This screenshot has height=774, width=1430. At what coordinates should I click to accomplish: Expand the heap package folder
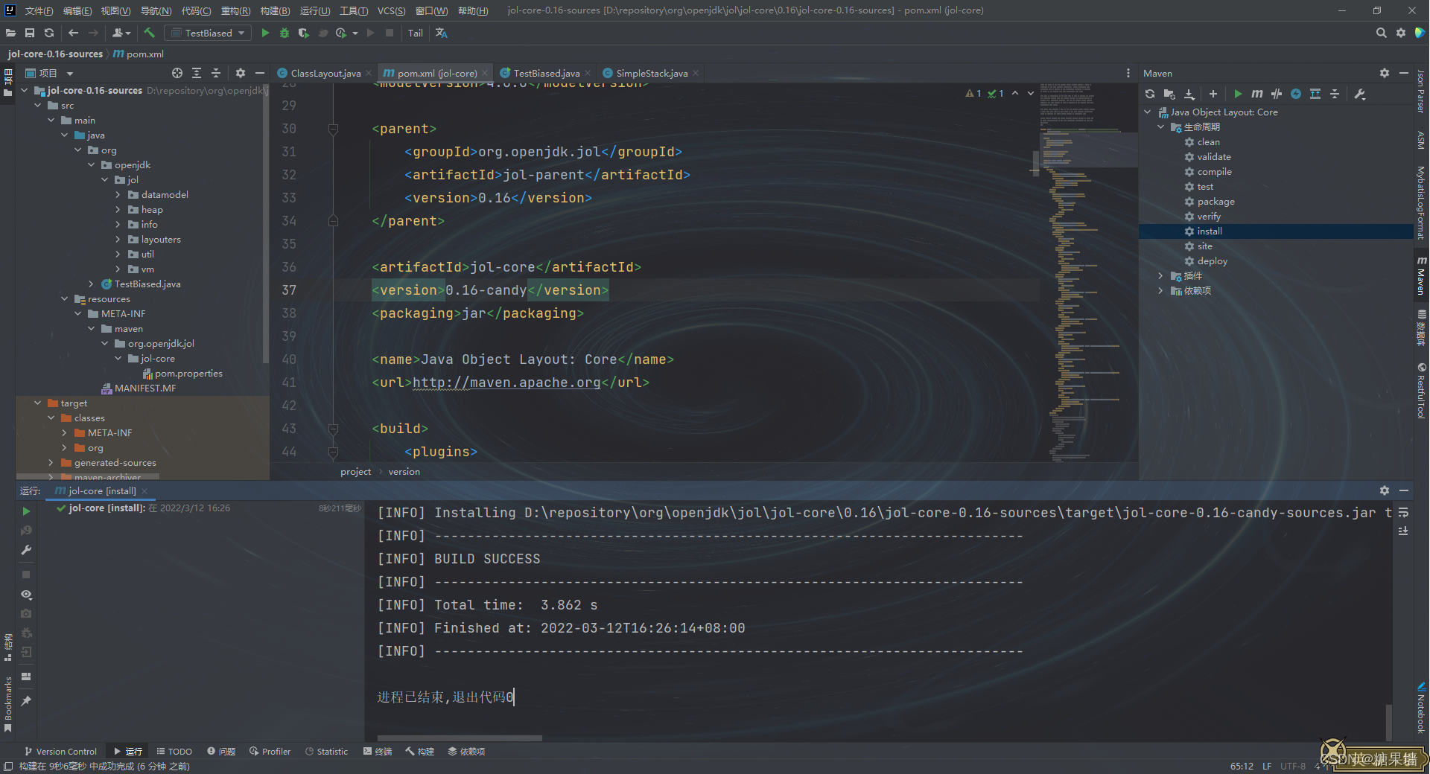[x=118, y=210]
